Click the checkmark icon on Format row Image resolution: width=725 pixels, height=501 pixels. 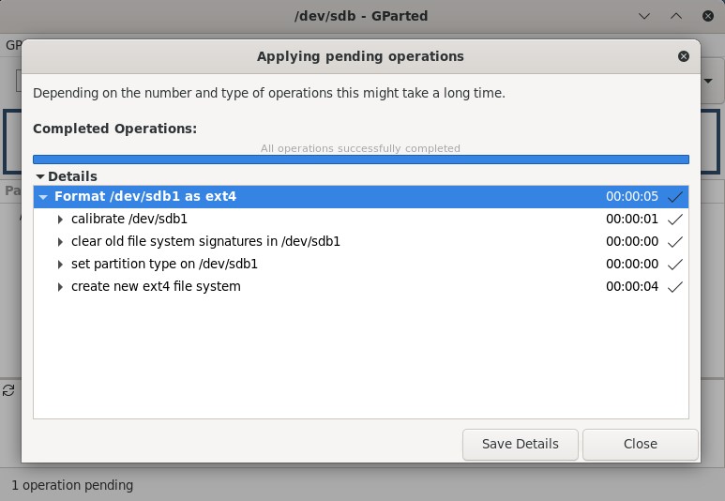675,197
